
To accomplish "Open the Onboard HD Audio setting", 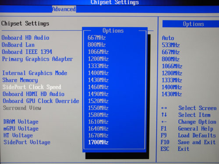I will click(25, 38).
